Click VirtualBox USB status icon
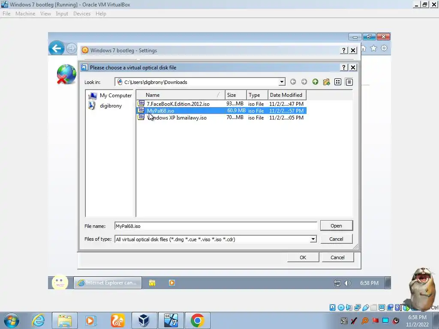The height and width of the screenshot is (329, 439). (365, 308)
